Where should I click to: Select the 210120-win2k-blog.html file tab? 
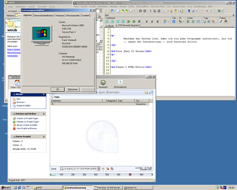coord(127,26)
